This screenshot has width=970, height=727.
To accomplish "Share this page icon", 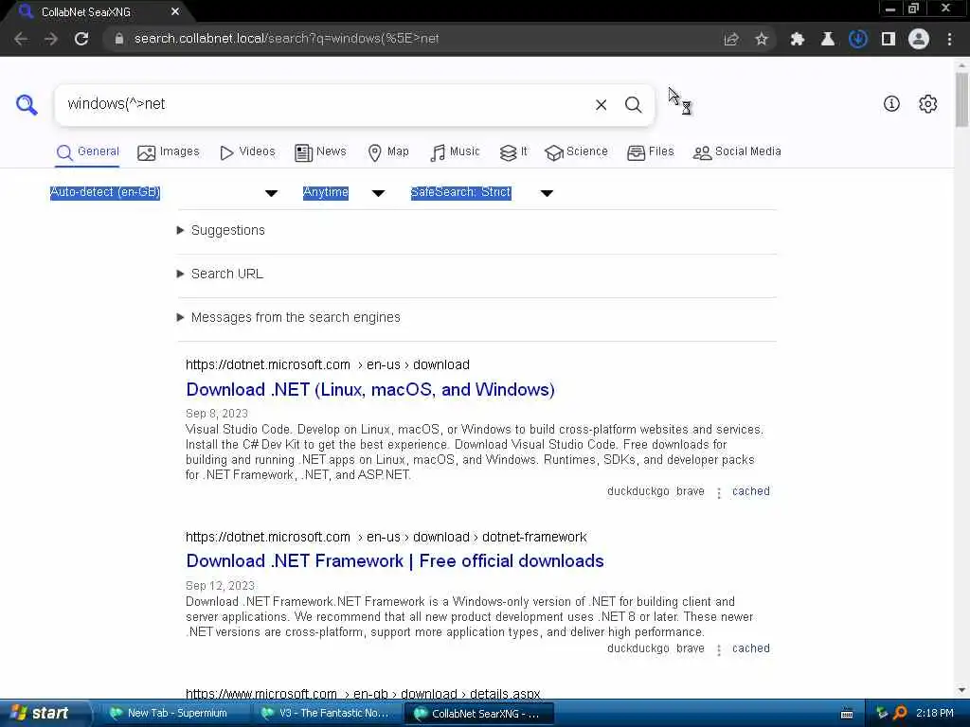I will tap(731, 39).
